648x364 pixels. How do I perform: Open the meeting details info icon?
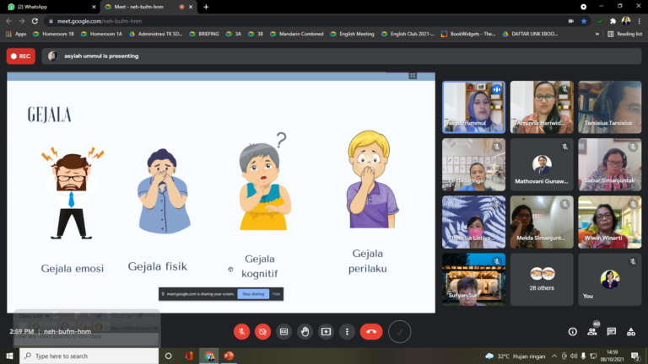click(573, 332)
